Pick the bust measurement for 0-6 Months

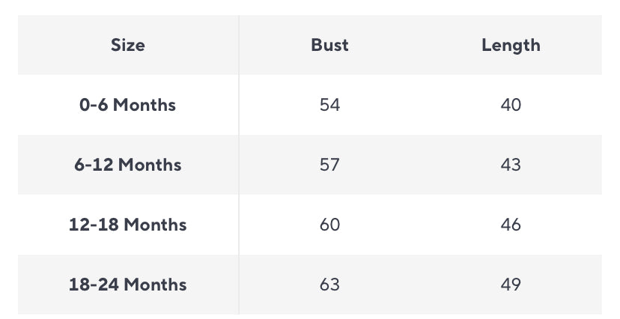pyautogui.click(x=329, y=105)
